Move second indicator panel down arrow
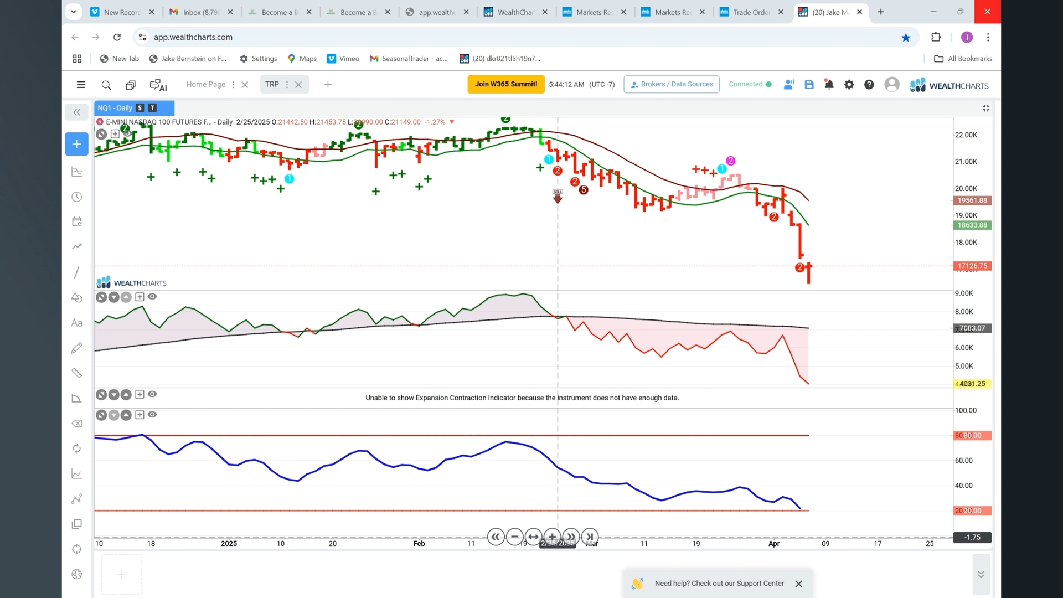The image size is (1063, 598). 113,297
